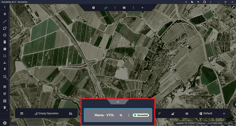The height and width of the screenshot is (126, 236).
Task: Select the runway tool in sidebar
Action: click(5, 56)
